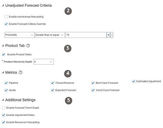The width and height of the screenshot is (163, 128).
Task: Collapse the Unadjusted Forecast Criteria section
Action: (x=3, y=5)
